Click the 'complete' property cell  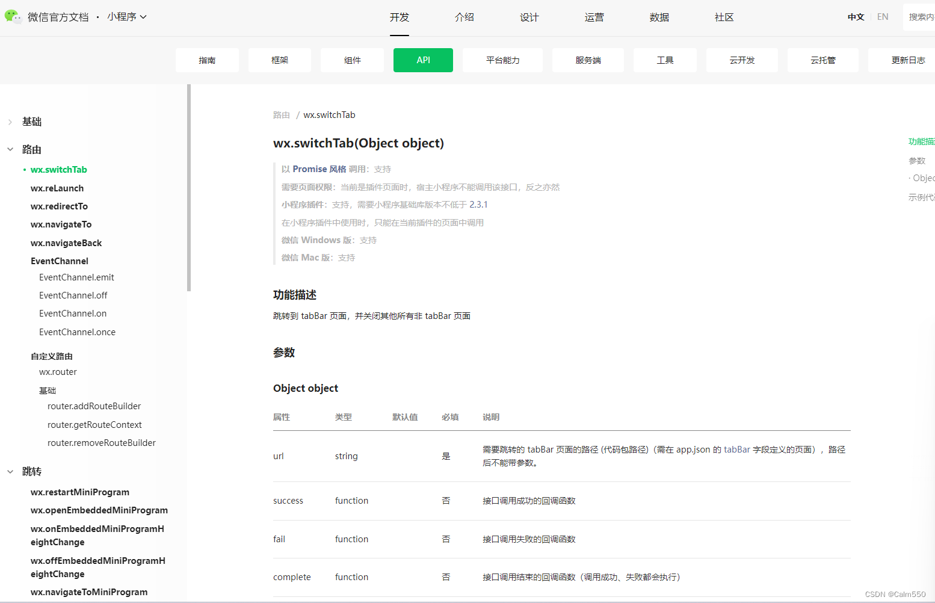tap(292, 577)
